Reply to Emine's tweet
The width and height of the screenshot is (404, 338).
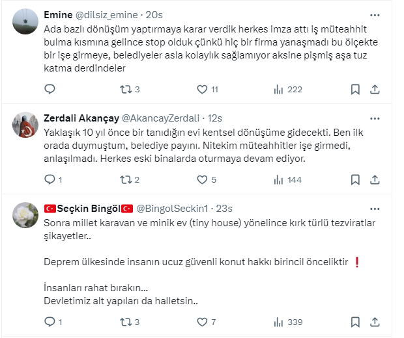[x=50, y=89]
